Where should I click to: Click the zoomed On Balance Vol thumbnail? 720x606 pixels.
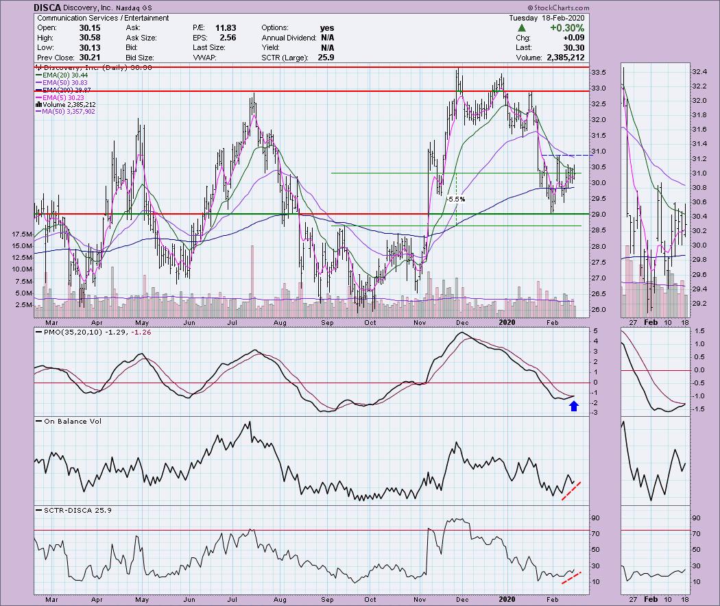coord(656,461)
